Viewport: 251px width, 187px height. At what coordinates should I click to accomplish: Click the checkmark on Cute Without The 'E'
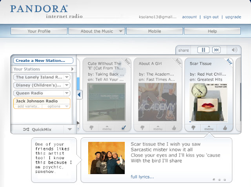click(124, 128)
